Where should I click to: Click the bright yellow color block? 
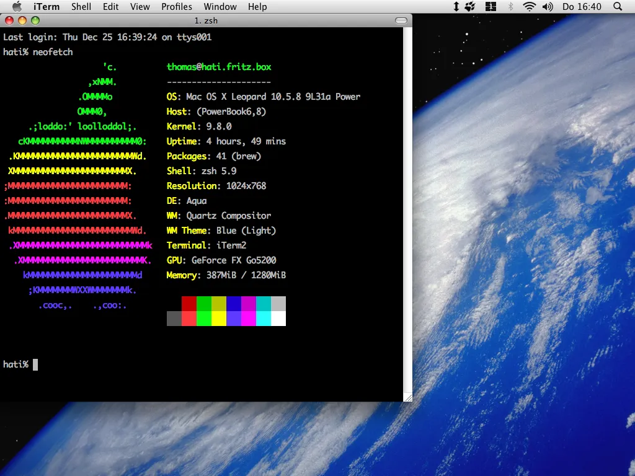(219, 319)
